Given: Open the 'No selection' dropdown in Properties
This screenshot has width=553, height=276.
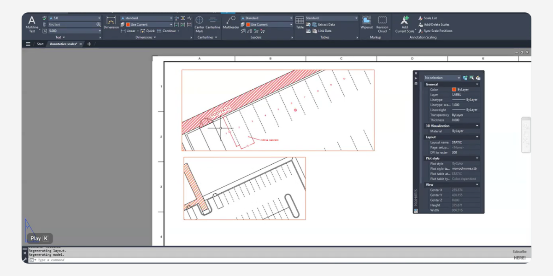Looking at the screenshot, I should pos(459,78).
